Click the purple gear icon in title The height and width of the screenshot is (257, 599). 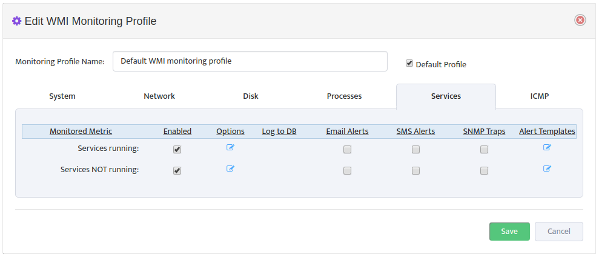pos(16,21)
